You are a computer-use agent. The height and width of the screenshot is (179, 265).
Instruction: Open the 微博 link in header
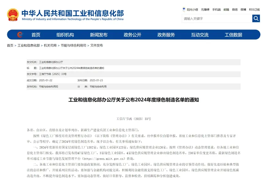tap(243, 10)
